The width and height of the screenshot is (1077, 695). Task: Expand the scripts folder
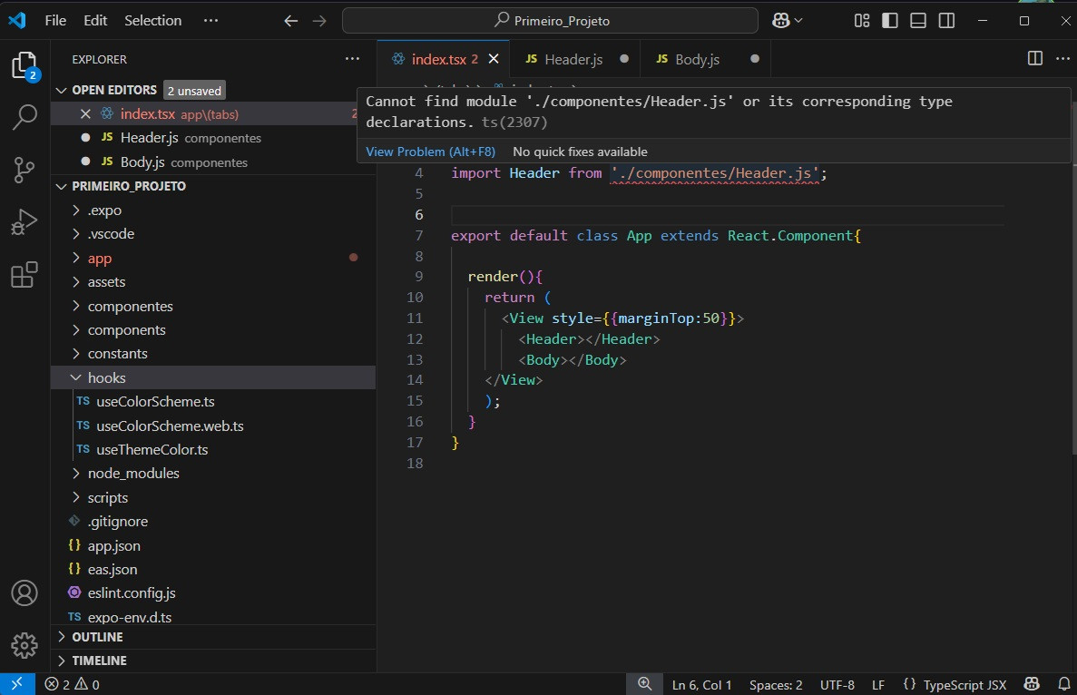pyautogui.click(x=213, y=497)
